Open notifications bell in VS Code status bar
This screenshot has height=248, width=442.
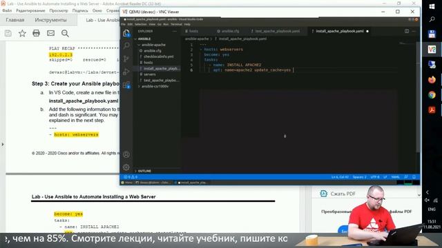click(x=414, y=177)
